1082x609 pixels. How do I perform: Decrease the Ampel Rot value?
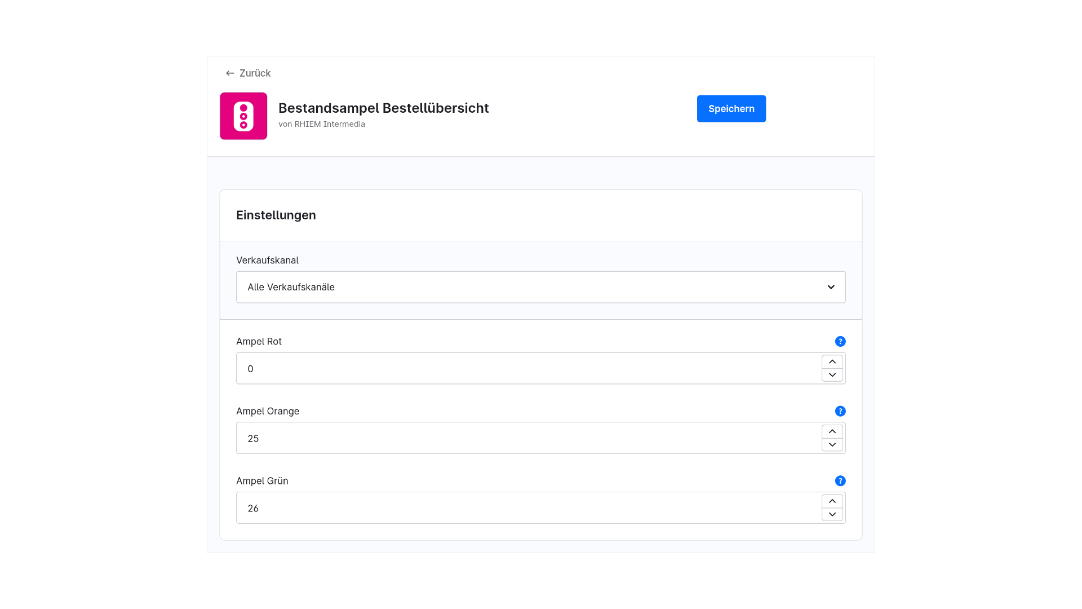click(832, 375)
